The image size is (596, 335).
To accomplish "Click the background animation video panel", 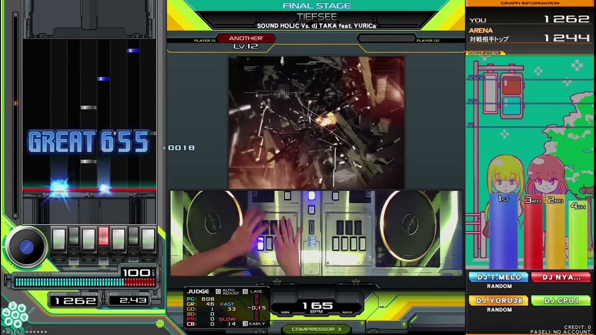I will click(316, 122).
